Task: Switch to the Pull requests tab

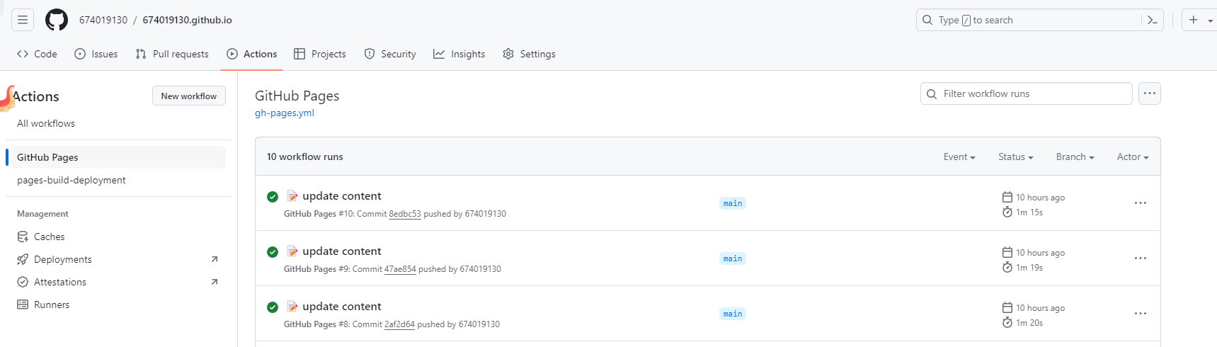Action: coord(172,54)
